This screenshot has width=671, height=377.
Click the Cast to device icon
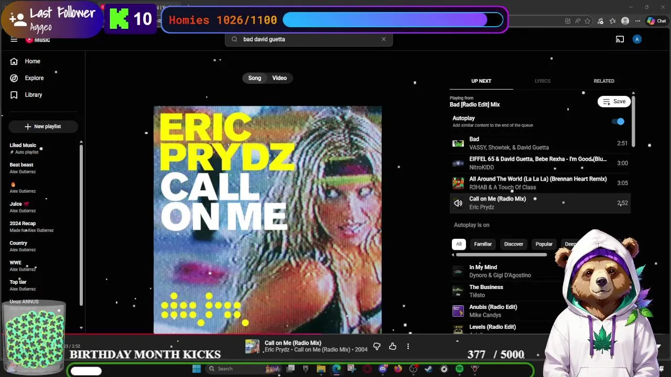tap(620, 39)
